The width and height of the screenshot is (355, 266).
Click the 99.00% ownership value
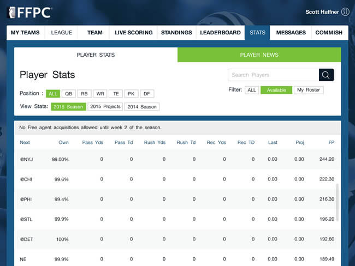tap(60, 159)
